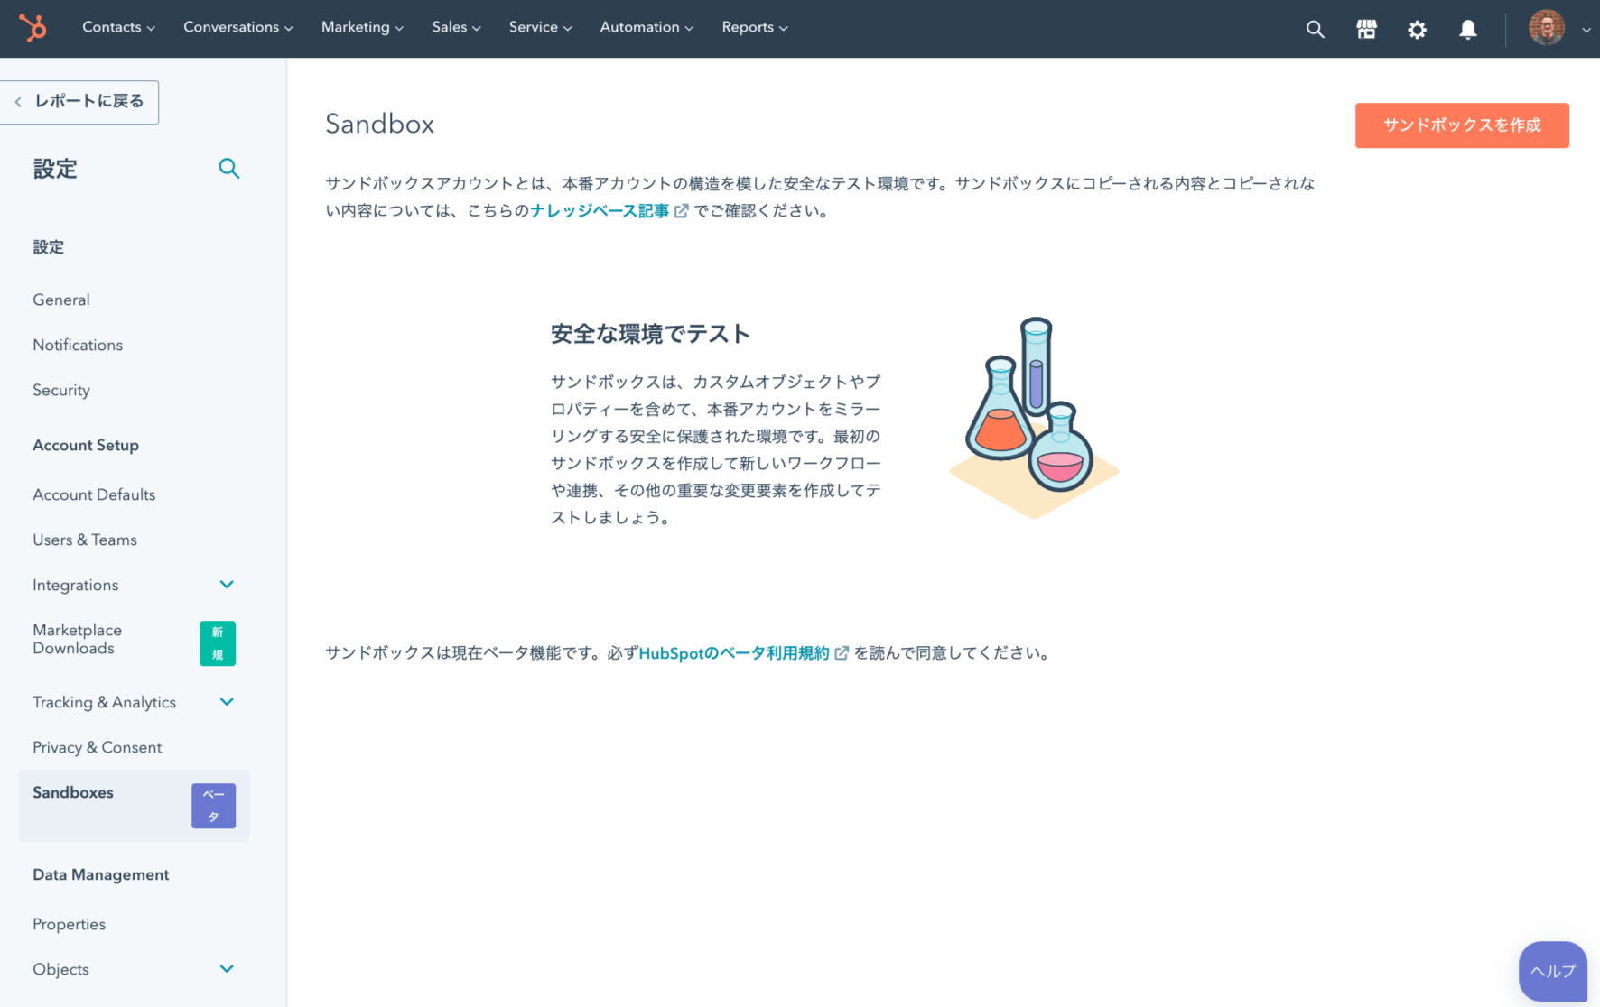Select Sandboxes in the sidebar
1600x1007 pixels.
(72, 792)
